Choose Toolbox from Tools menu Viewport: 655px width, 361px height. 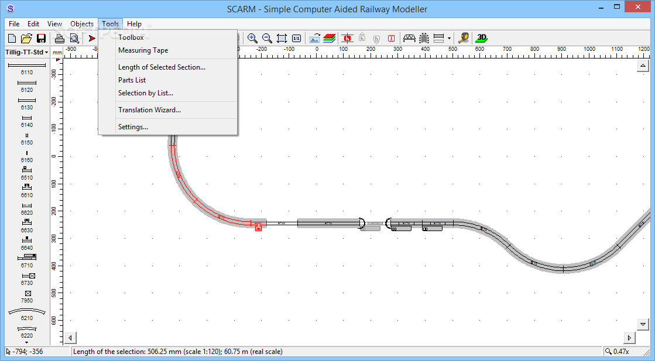click(x=168, y=37)
